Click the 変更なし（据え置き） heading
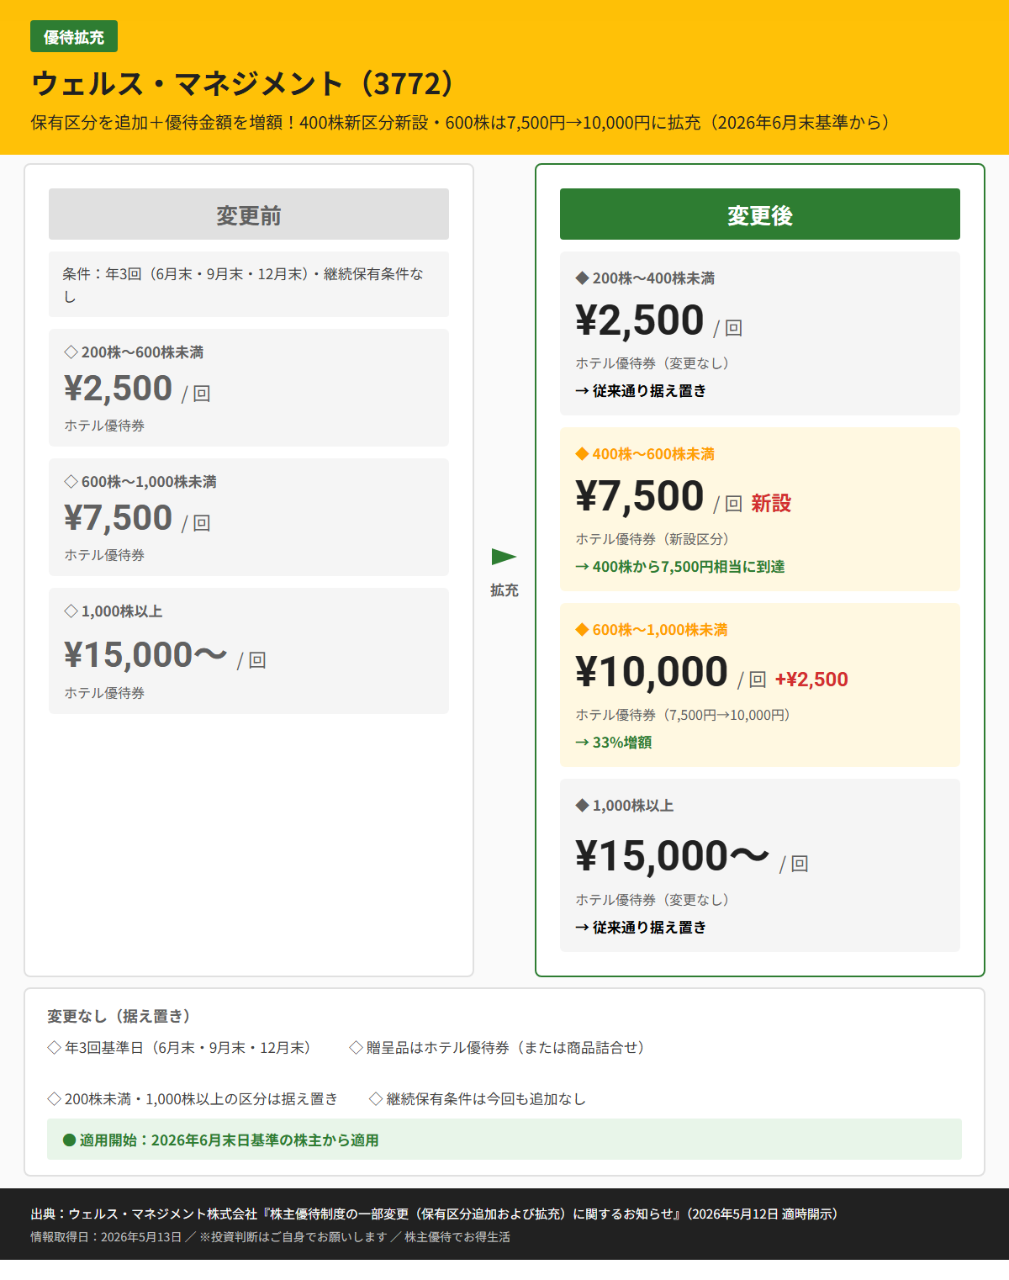1009x1280 pixels. pos(122,1016)
